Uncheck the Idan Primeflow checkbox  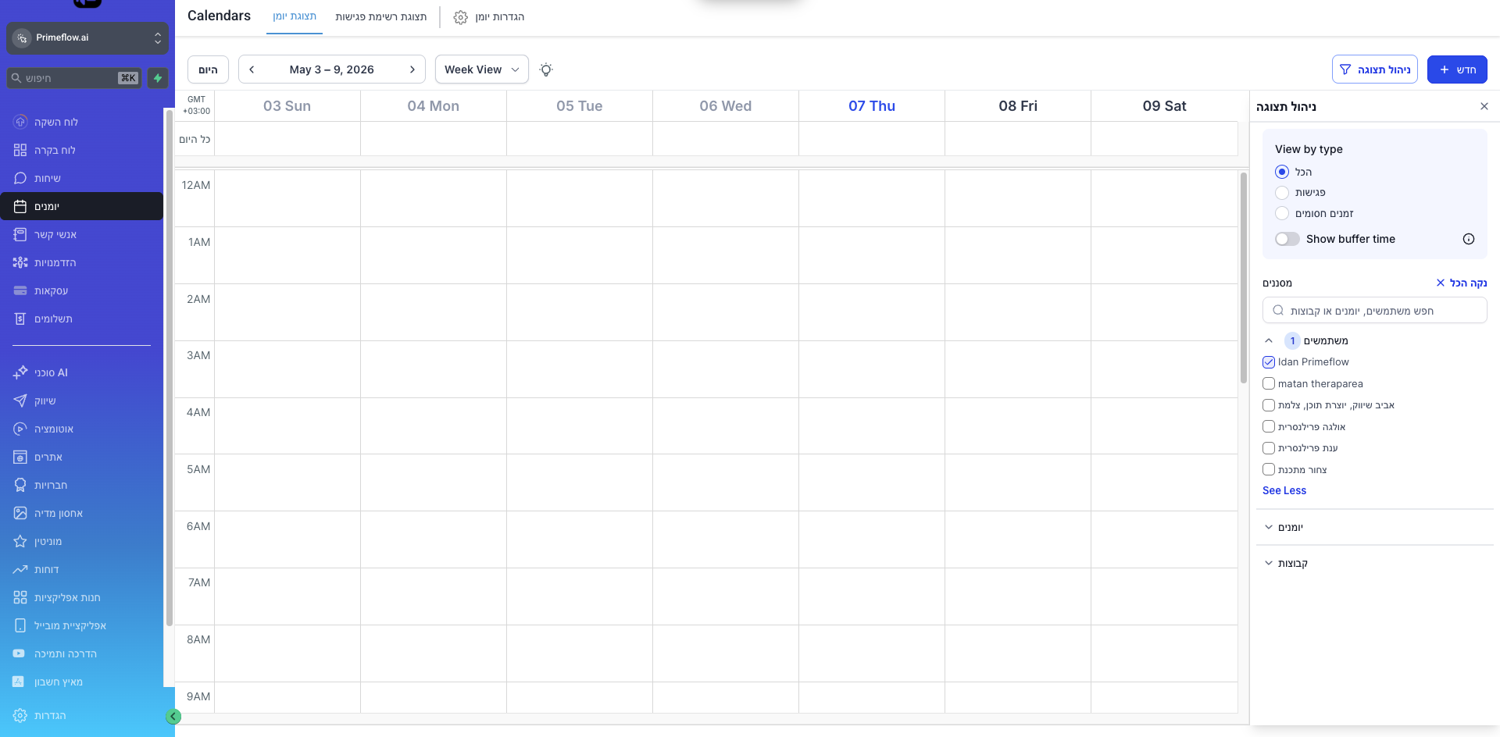(x=1269, y=362)
